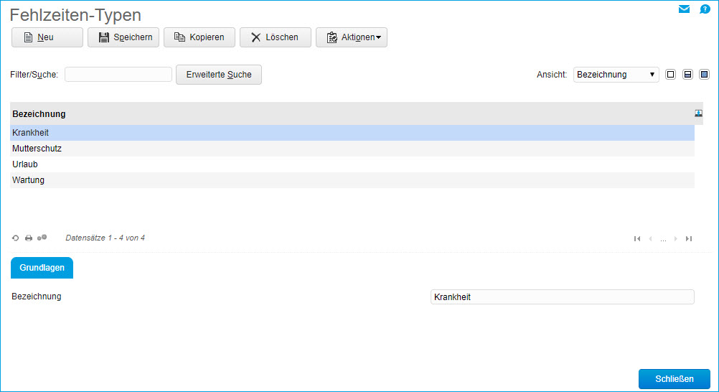Click the Speichern button
The width and height of the screenshot is (719, 392).
123,37
